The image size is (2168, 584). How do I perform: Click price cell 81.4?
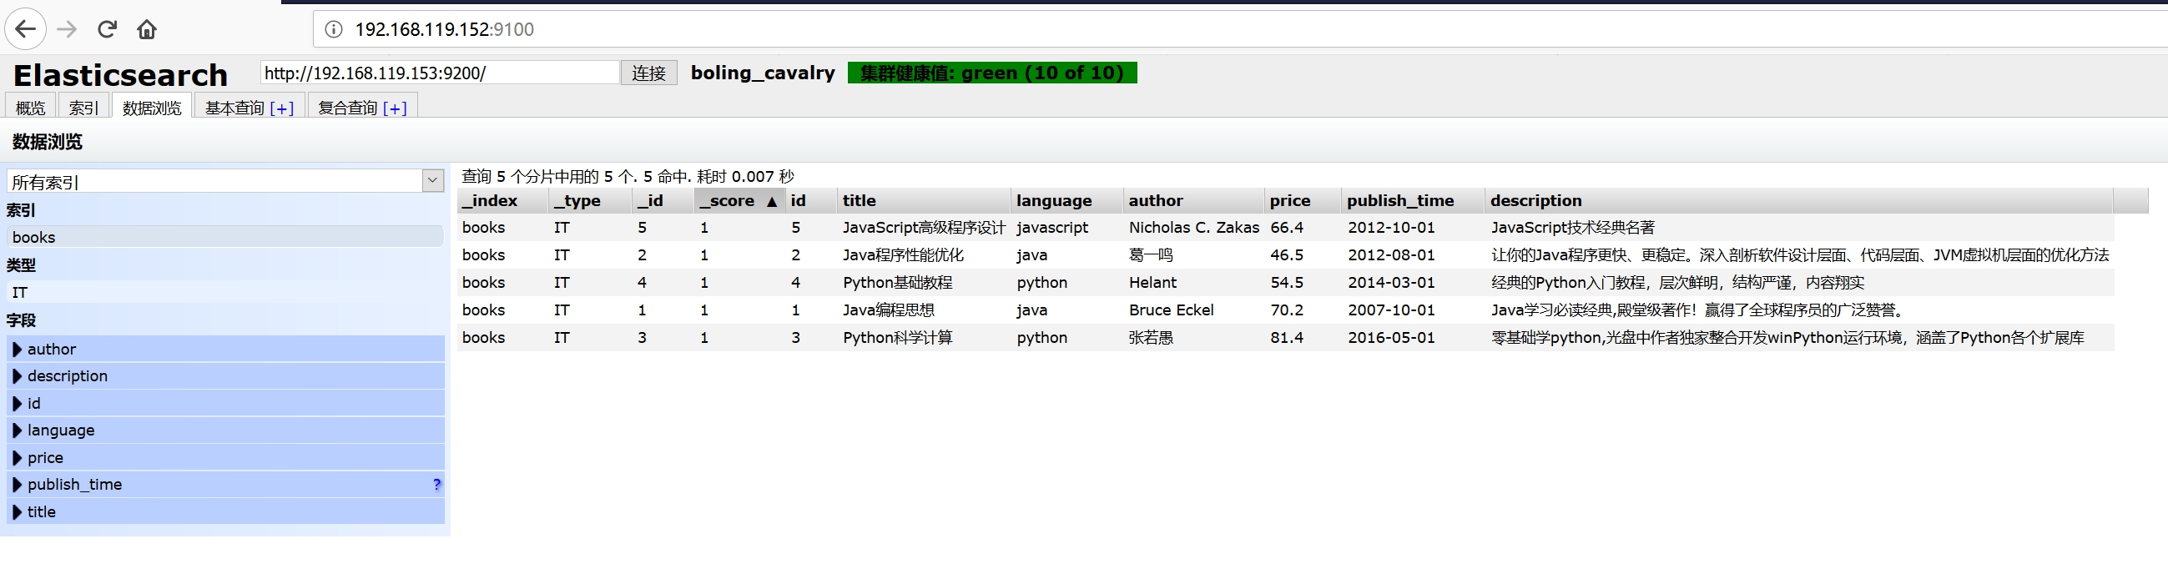[x=1287, y=337]
